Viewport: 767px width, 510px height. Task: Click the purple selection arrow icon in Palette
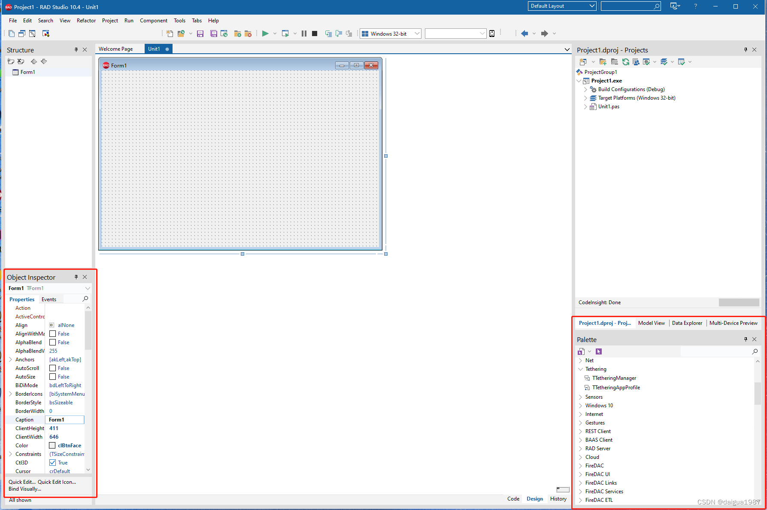pos(599,351)
